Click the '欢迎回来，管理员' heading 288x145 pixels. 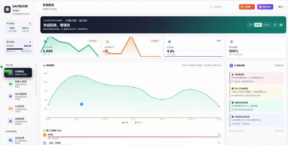[56, 25]
